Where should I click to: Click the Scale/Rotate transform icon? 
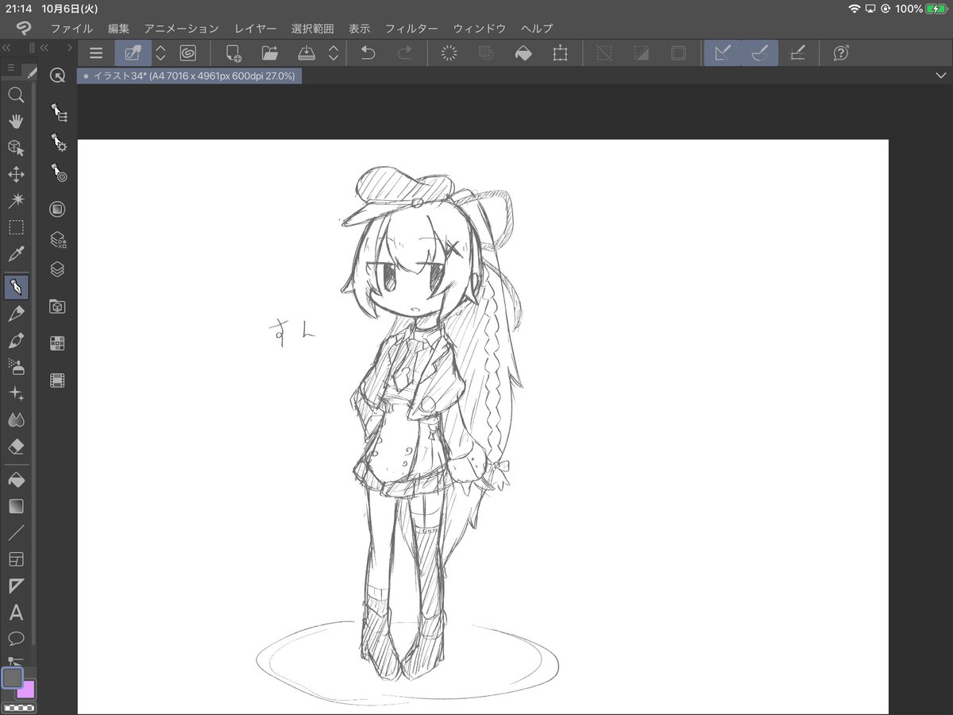[560, 53]
